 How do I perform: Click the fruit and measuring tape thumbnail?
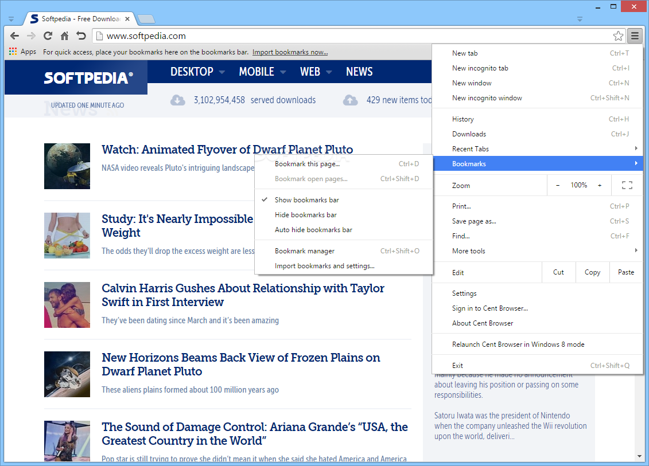pos(67,236)
